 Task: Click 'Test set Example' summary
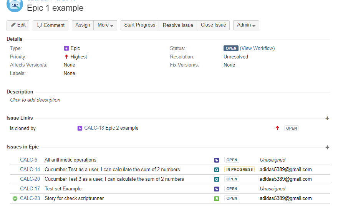click(63, 189)
